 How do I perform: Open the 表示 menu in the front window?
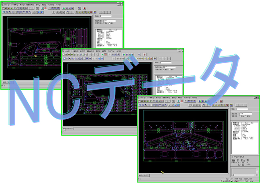(158, 98)
